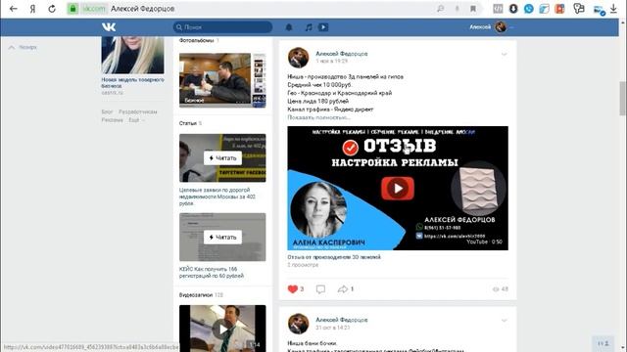627x352 pixels.
Task: Open Алексей Федорцов name on first post
Action: (x=342, y=54)
